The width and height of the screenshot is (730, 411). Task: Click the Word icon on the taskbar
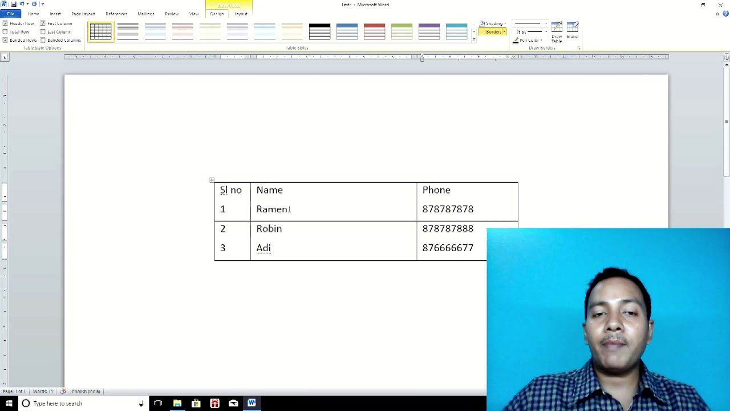pyautogui.click(x=252, y=404)
